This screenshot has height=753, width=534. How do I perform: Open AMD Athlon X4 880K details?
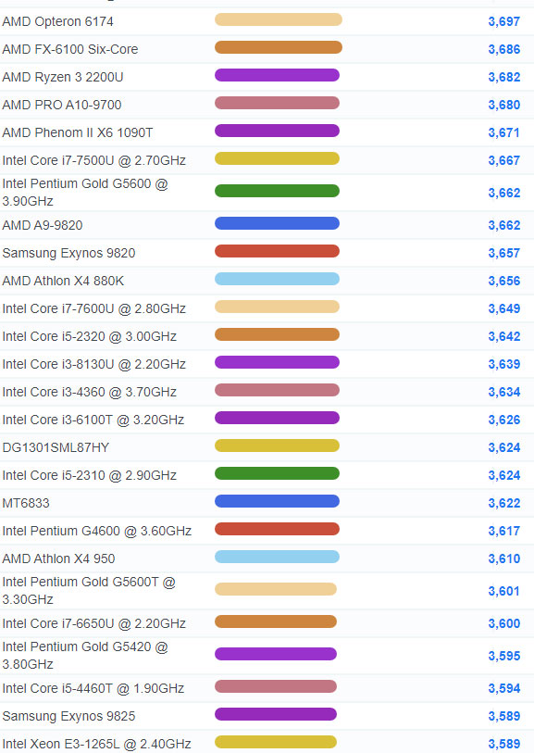pos(63,282)
